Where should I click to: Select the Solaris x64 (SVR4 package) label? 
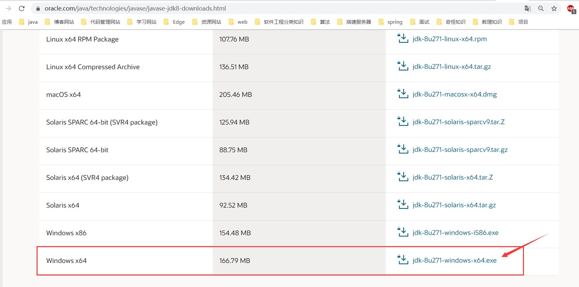tap(87, 178)
